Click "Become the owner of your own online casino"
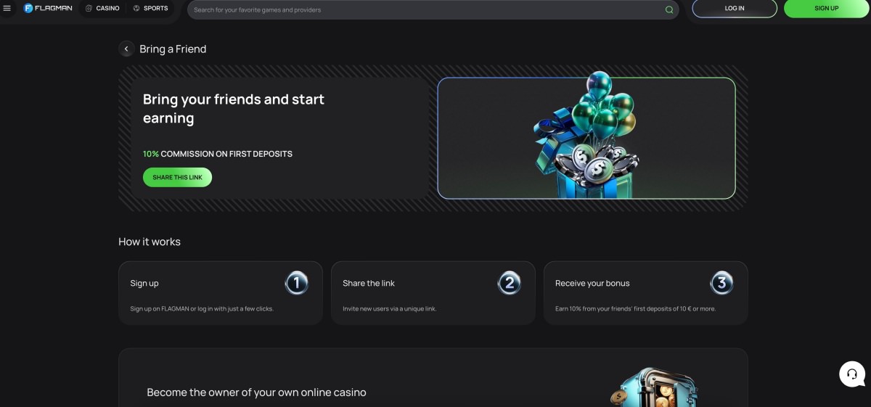The width and height of the screenshot is (871, 407). point(256,392)
